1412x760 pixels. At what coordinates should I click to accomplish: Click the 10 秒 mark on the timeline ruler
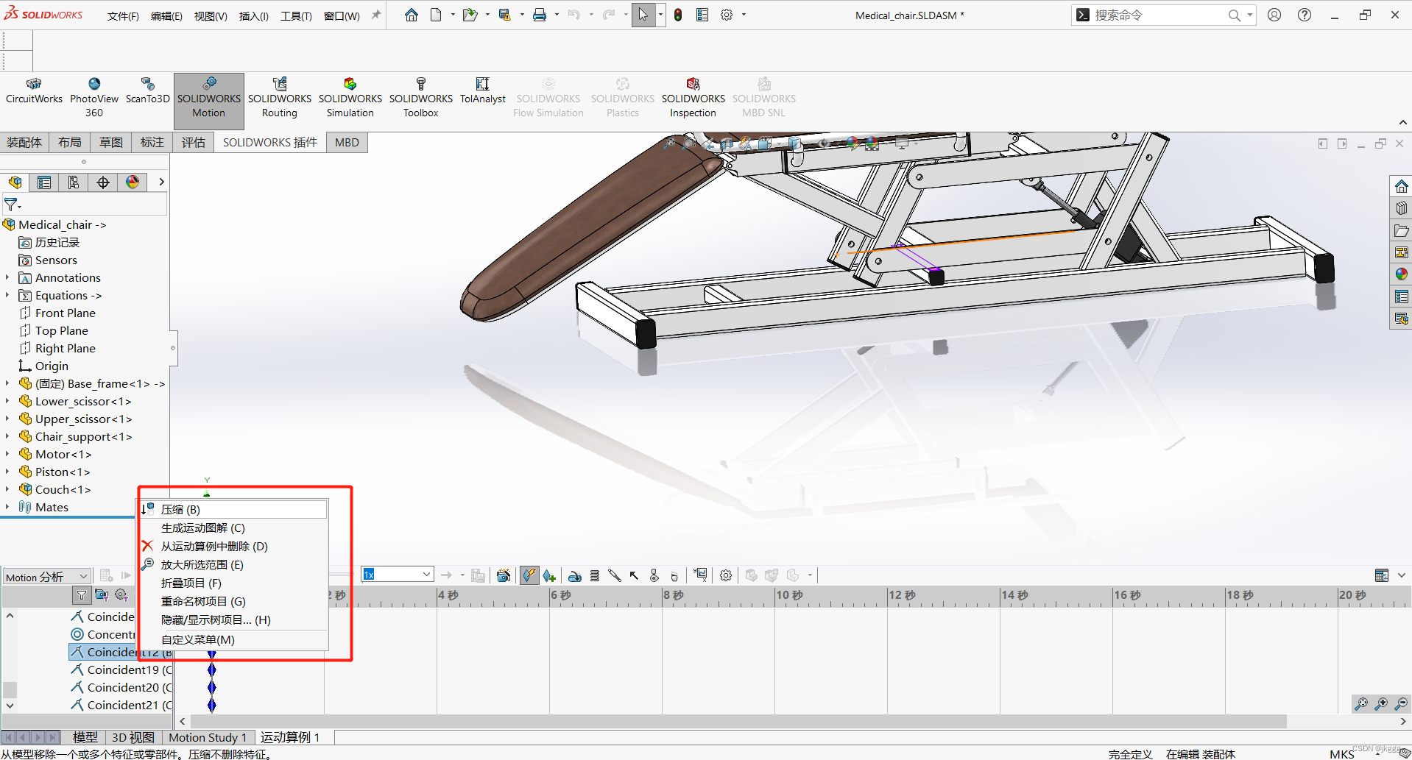point(789,594)
